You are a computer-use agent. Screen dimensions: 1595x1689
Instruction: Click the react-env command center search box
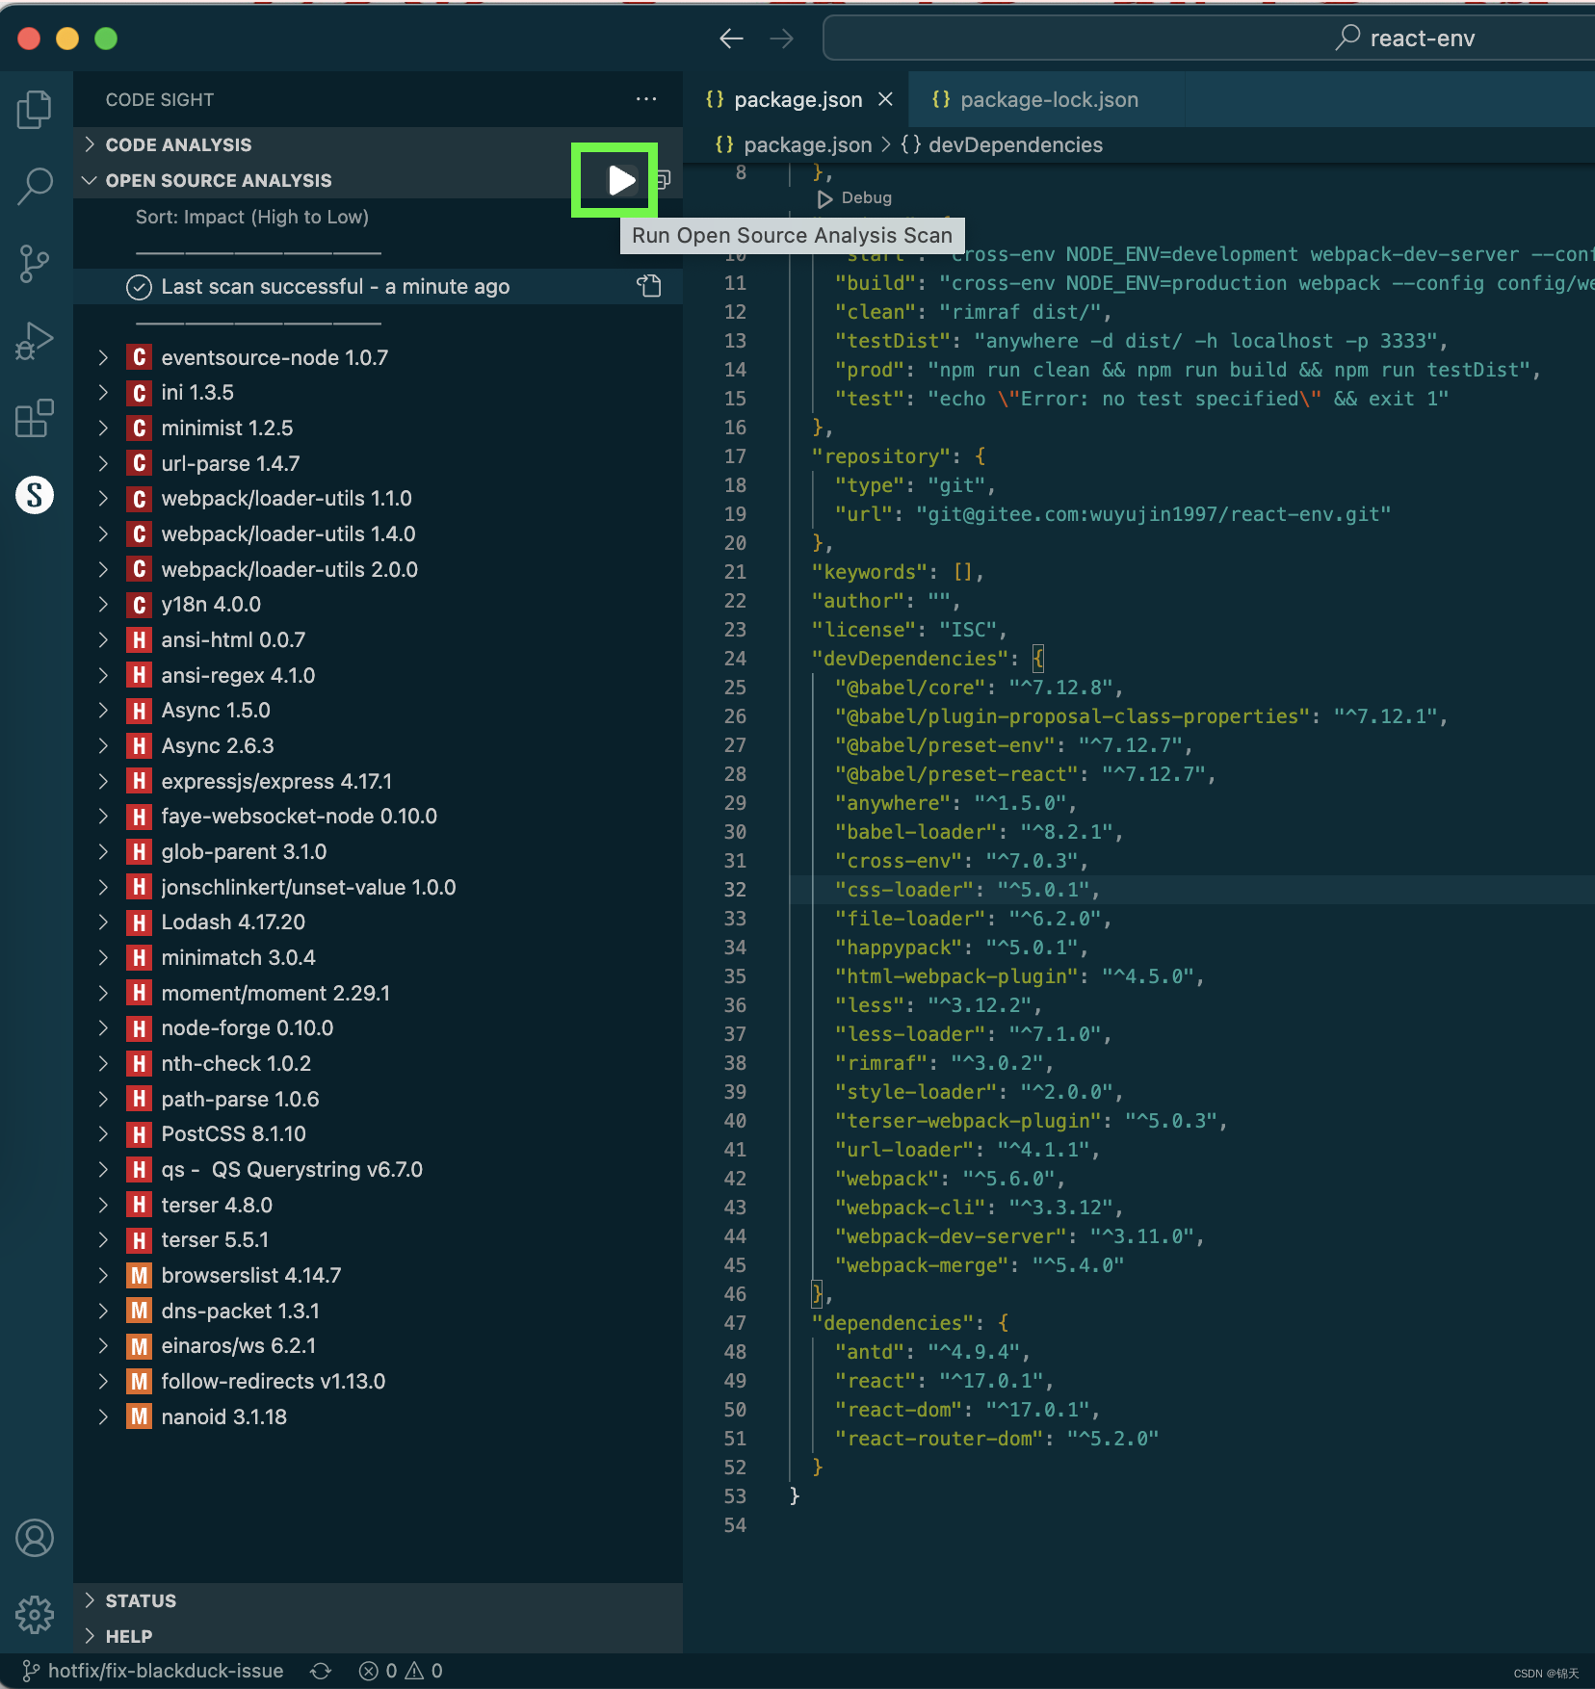click(x=1209, y=39)
